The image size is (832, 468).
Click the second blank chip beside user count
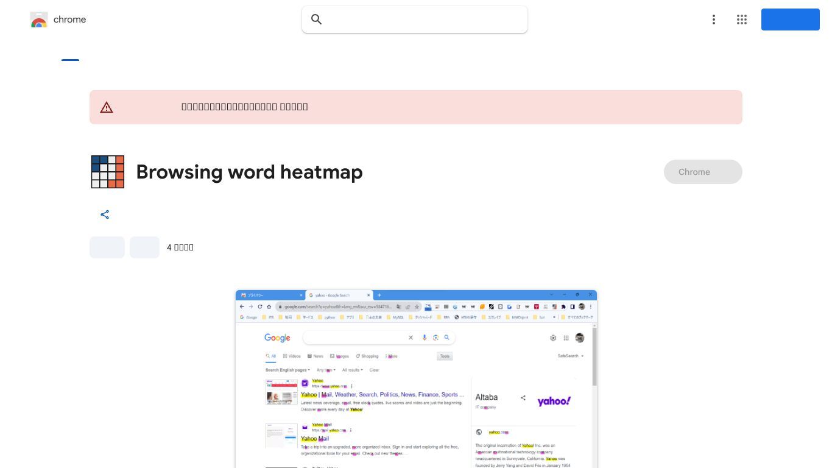coord(144,247)
